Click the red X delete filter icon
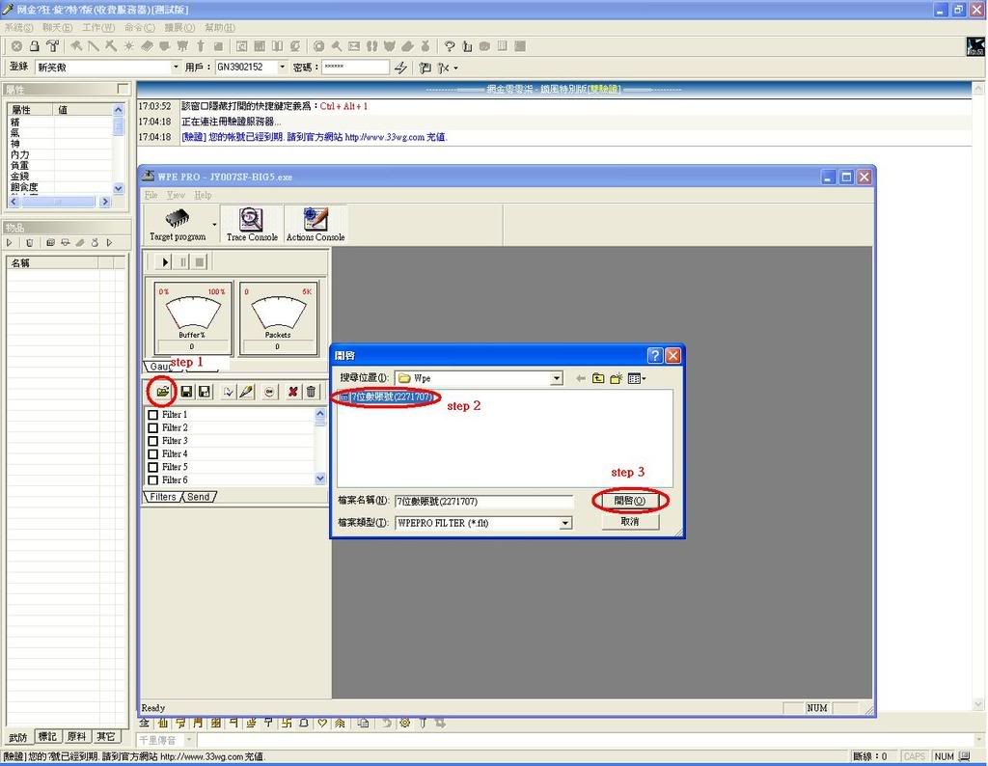 (x=292, y=392)
